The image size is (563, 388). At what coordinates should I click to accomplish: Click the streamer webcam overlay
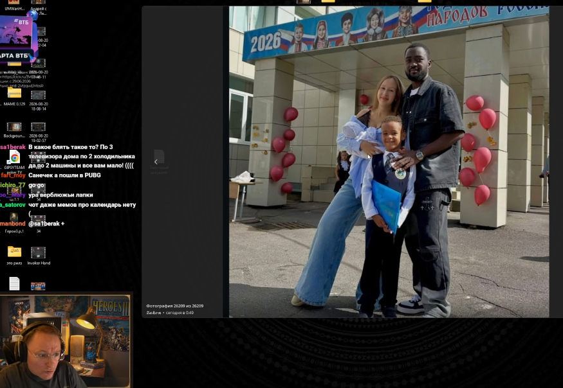[66, 341]
